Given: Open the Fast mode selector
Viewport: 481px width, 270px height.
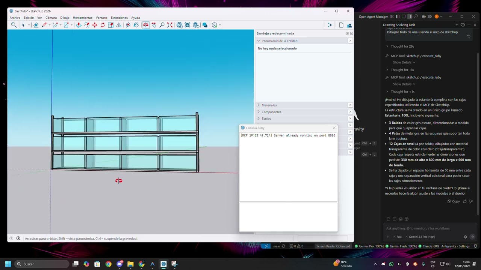Looking at the screenshot, I should pyautogui.click(x=397, y=237).
